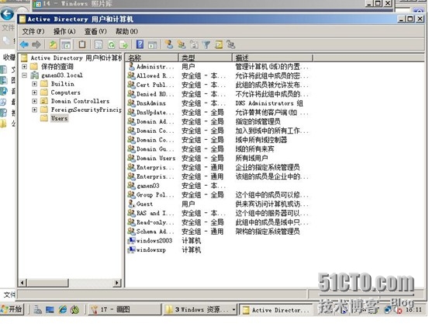Click the windows2003 computer icon
The width and height of the screenshot is (429, 328).
pyautogui.click(x=132, y=241)
